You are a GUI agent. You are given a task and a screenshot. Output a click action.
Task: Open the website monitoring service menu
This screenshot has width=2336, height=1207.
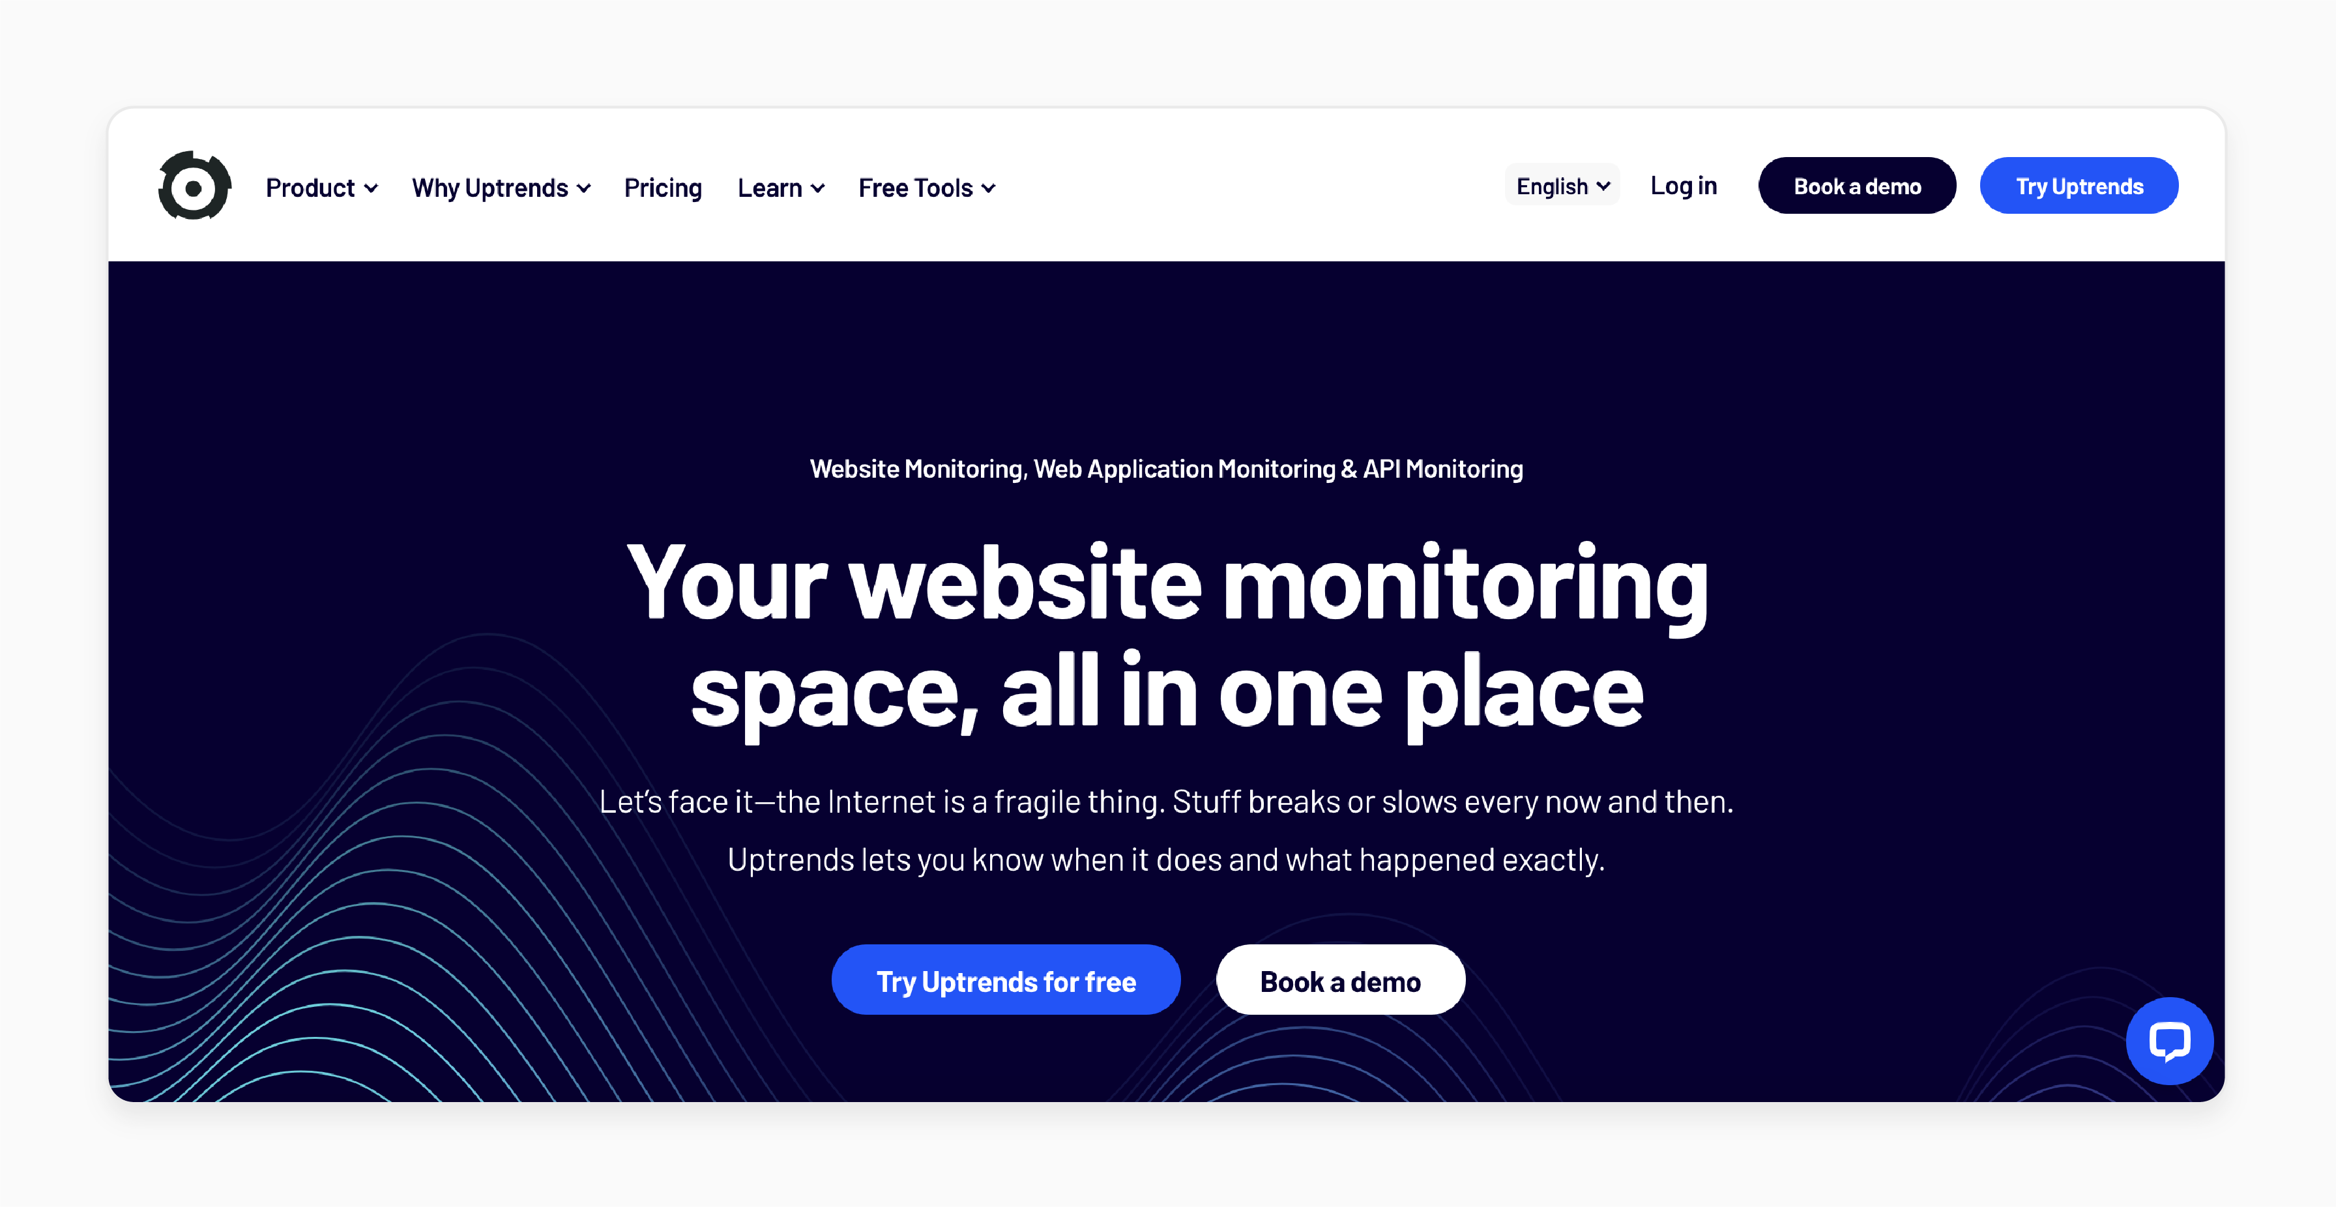coord(319,186)
